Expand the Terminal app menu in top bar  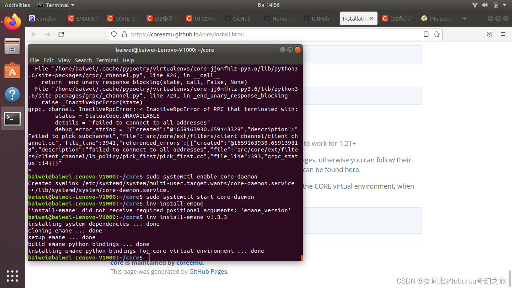point(56,5)
